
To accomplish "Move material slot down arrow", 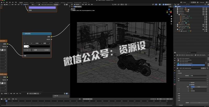I will pos(208,65).
